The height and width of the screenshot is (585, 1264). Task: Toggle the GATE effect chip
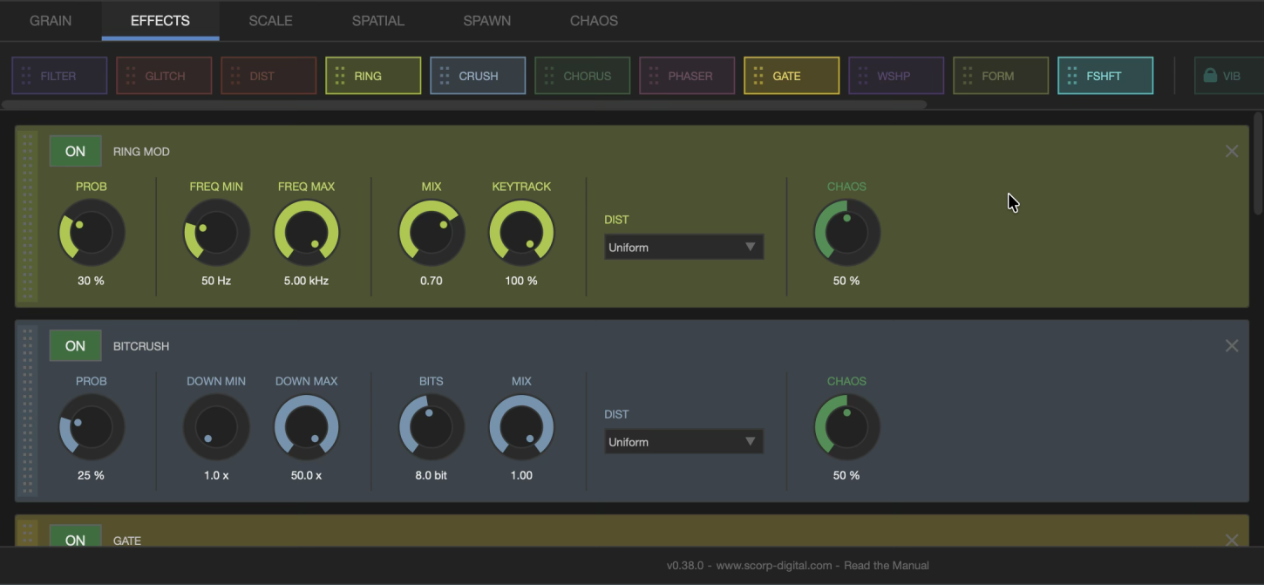[x=792, y=76]
